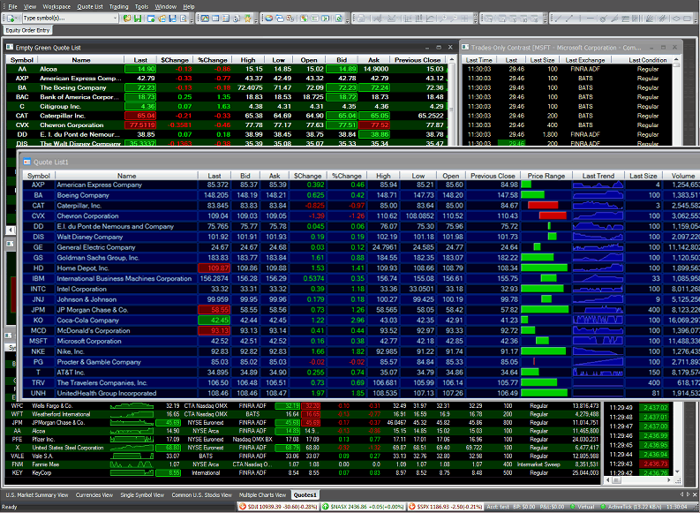Sort Quote List1 by the Last Trend column

pyautogui.click(x=598, y=176)
